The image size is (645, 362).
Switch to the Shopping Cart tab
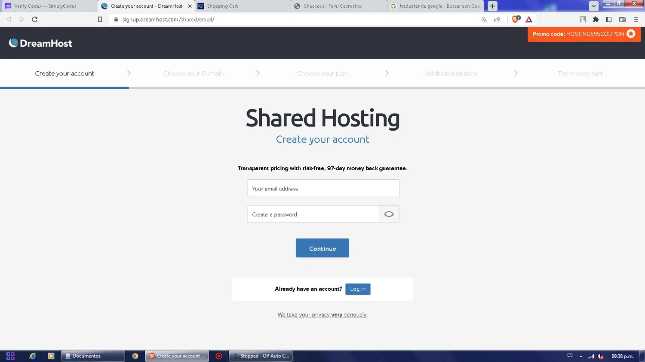[x=243, y=6]
